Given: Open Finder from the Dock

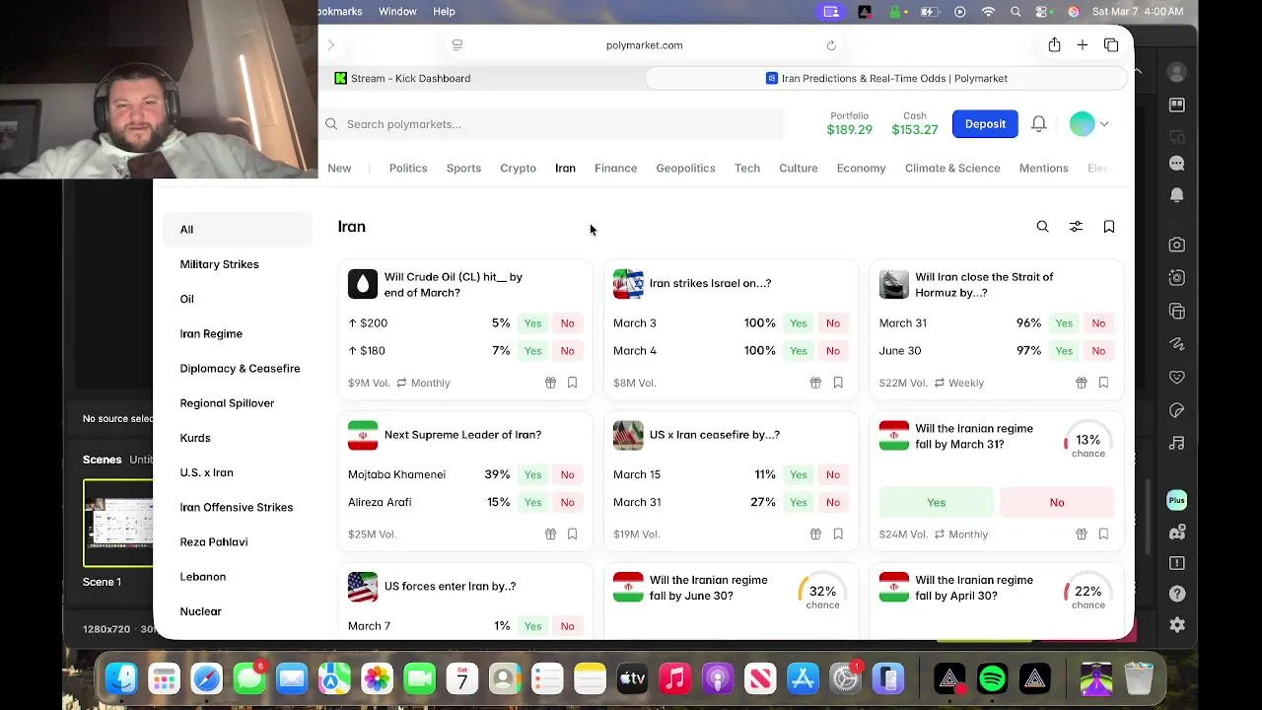Looking at the screenshot, I should pos(121,679).
